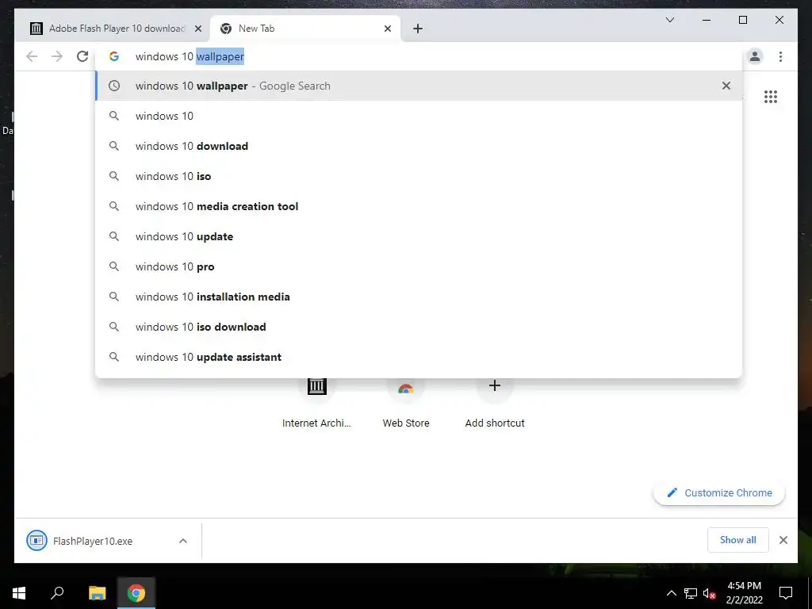Screen dimensions: 812x609
Task: Open the tab search chevron in the title bar
Action: click(669, 20)
